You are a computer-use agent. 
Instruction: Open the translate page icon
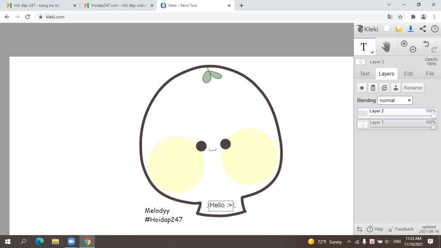click(x=390, y=17)
